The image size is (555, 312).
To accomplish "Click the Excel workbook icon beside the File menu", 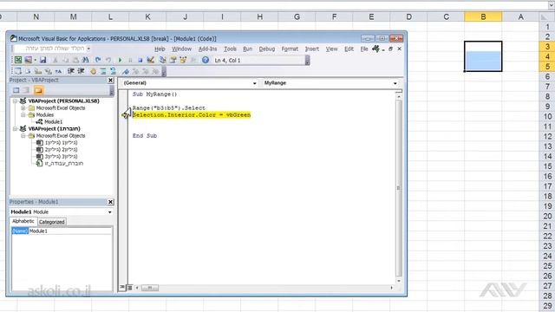I will [375, 49].
